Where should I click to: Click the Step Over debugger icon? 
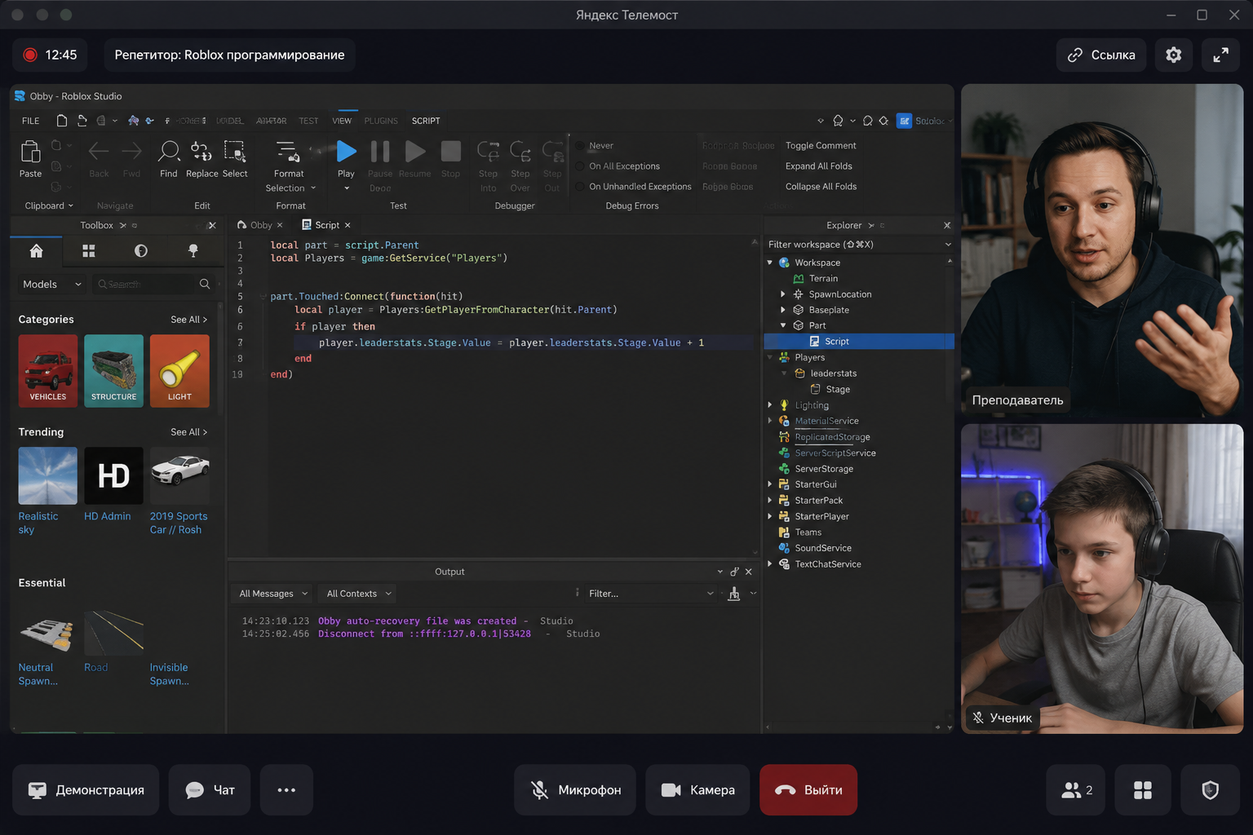point(520,152)
